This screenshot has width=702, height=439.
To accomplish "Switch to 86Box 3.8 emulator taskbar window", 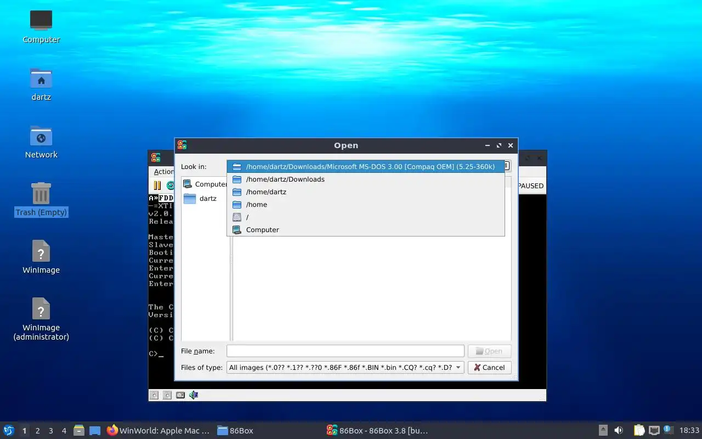I will pos(377,431).
